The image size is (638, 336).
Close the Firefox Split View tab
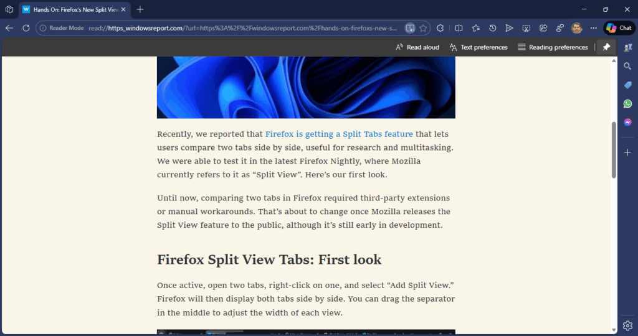(123, 9)
